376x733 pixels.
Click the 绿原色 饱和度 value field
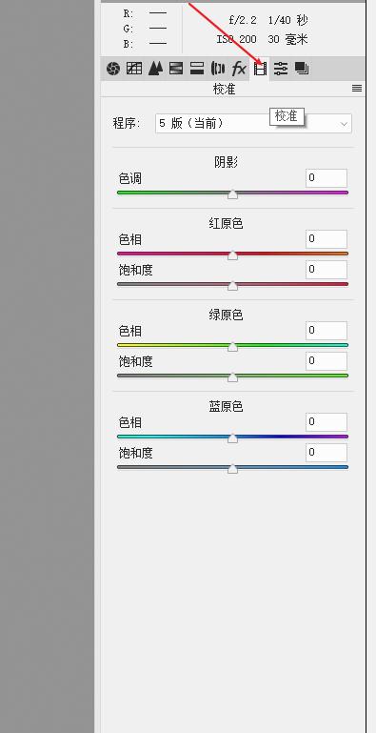pyautogui.click(x=327, y=361)
